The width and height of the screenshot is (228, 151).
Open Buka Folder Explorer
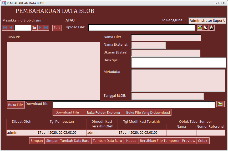103,112
